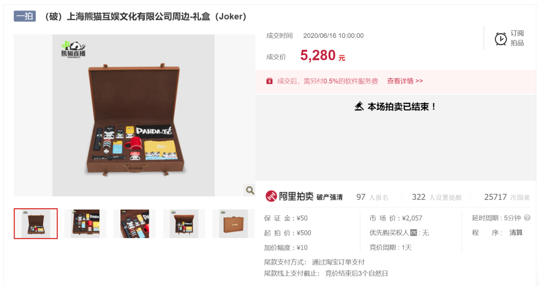Viewport: 539px width, 286px height.
Task: Click the alarm clock subscribe icon
Action: coord(501,39)
